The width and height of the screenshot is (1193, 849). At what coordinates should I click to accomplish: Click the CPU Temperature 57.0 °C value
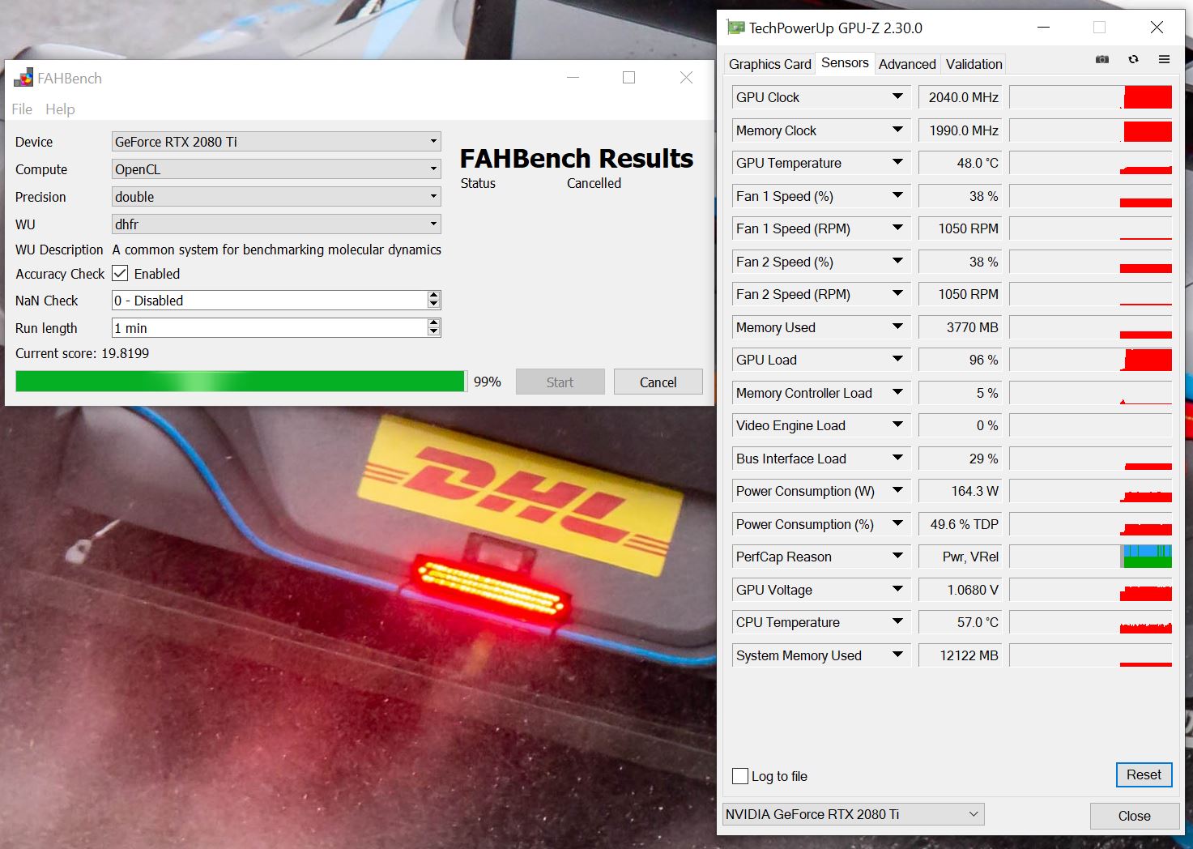coord(960,622)
